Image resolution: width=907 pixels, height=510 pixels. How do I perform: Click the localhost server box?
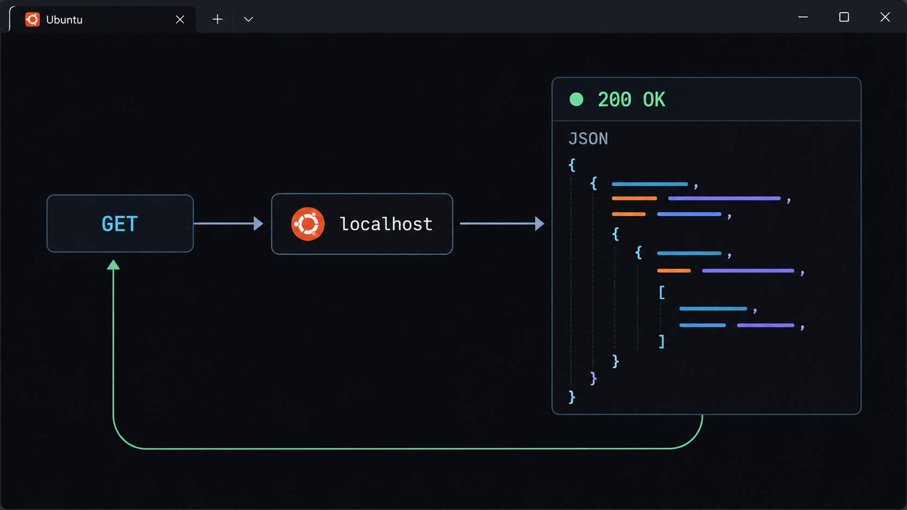(x=362, y=224)
